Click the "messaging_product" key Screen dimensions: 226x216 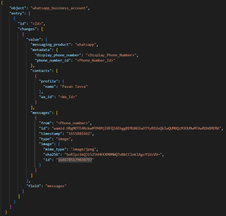[50, 45]
